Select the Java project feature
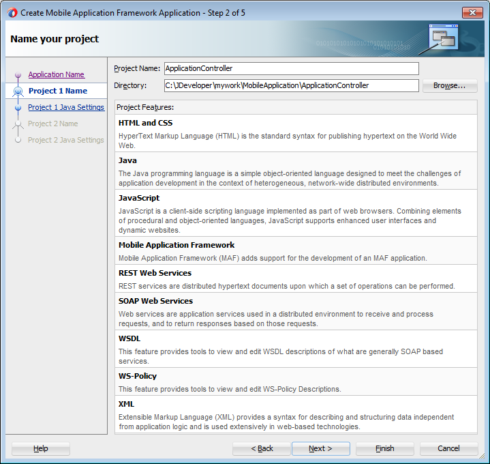This screenshot has height=464, width=490. [x=296, y=171]
